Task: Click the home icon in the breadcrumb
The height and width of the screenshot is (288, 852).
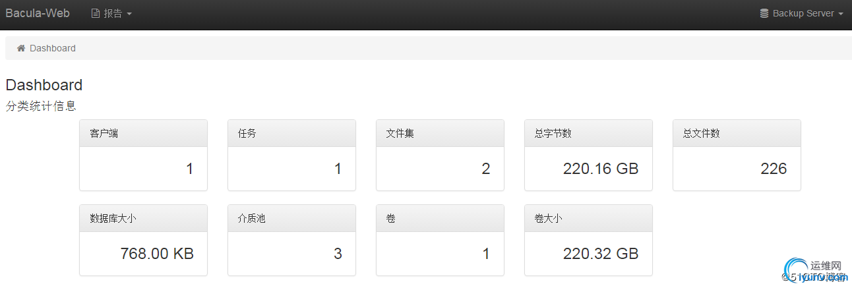Action: (21, 48)
